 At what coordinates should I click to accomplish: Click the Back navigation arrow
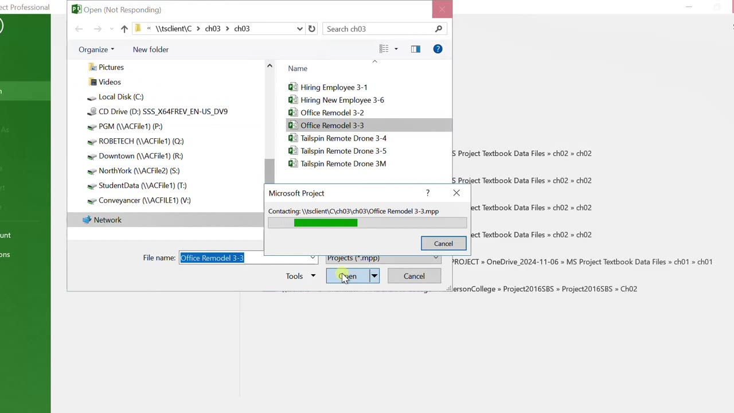pyautogui.click(x=79, y=29)
